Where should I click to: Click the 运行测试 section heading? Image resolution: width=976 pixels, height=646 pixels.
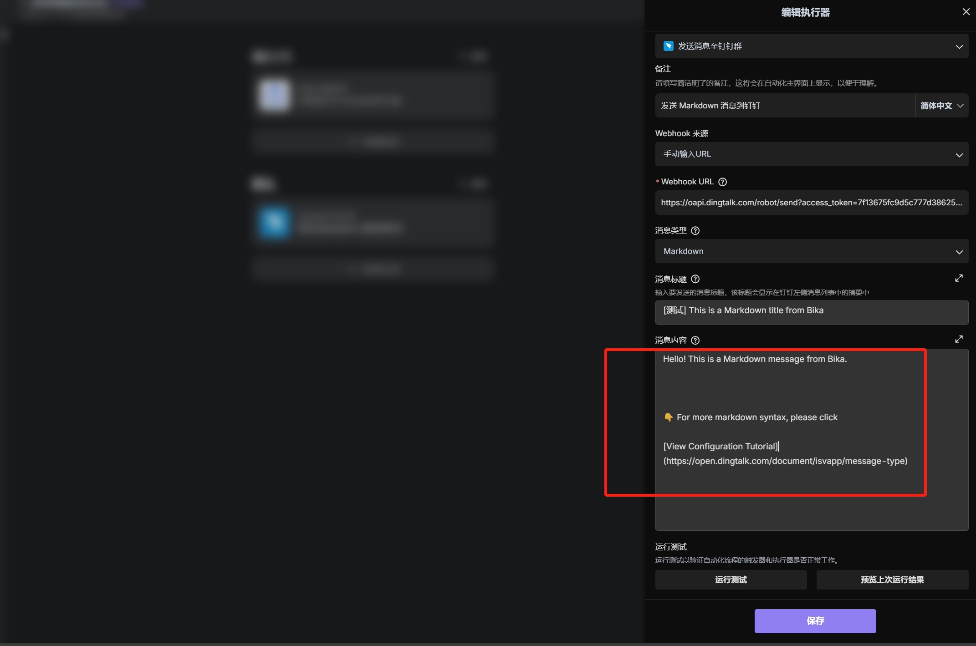tap(671, 547)
